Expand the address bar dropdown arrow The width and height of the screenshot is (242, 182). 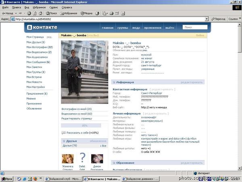207,19
